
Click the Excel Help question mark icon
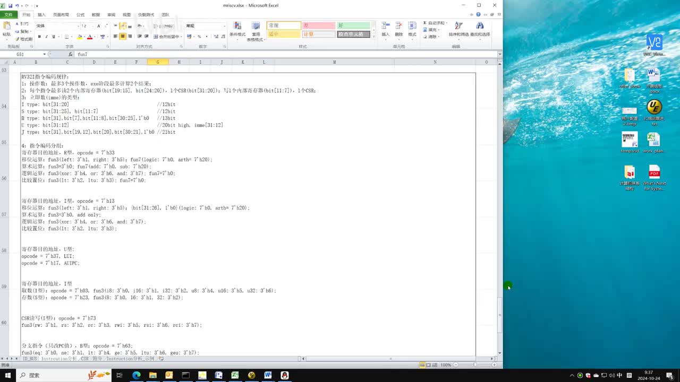point(479,15)
